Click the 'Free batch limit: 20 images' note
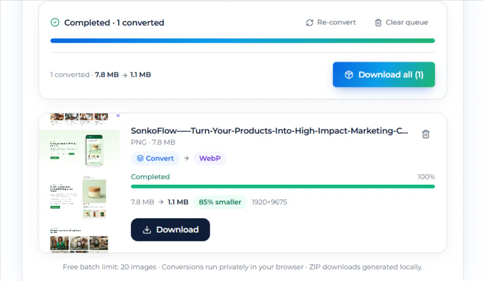Viewport: 484px width, 281px height. tap(109, 267)
